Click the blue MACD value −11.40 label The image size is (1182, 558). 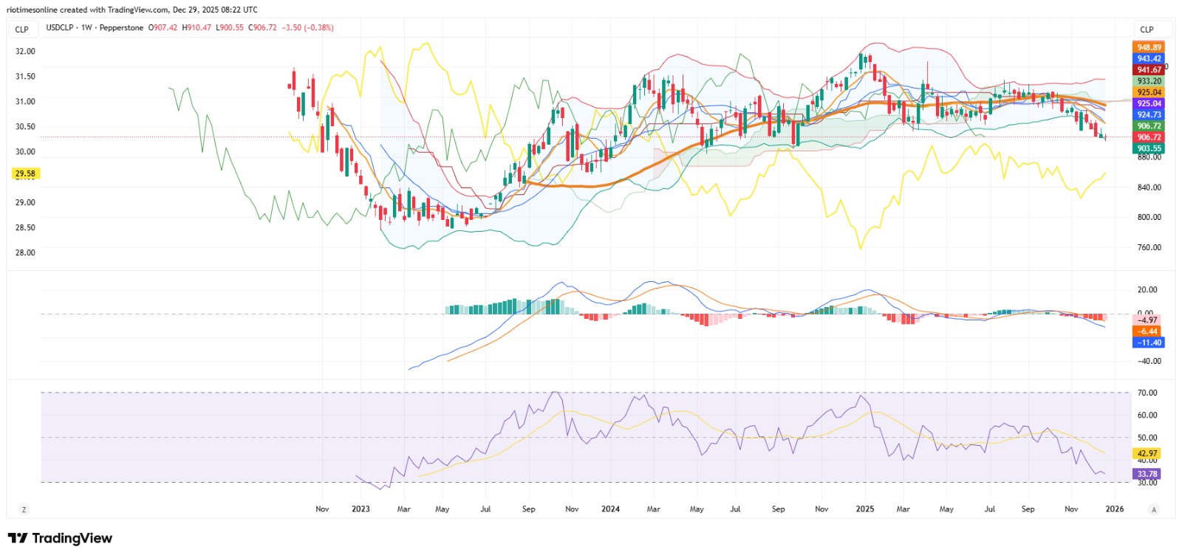click(1149, 342)
